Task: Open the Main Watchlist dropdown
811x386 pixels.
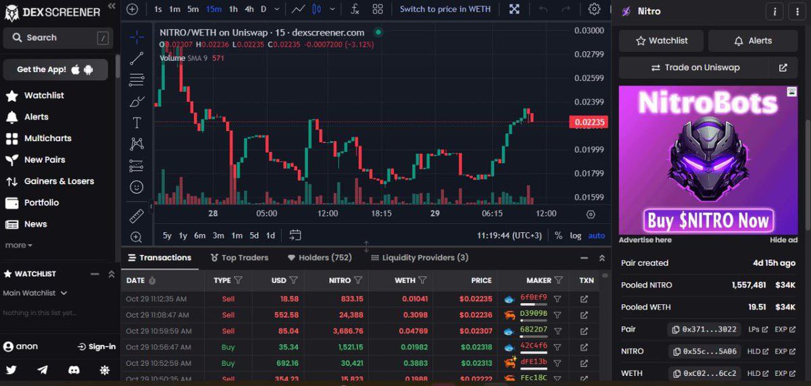Action: pos(35,293)
